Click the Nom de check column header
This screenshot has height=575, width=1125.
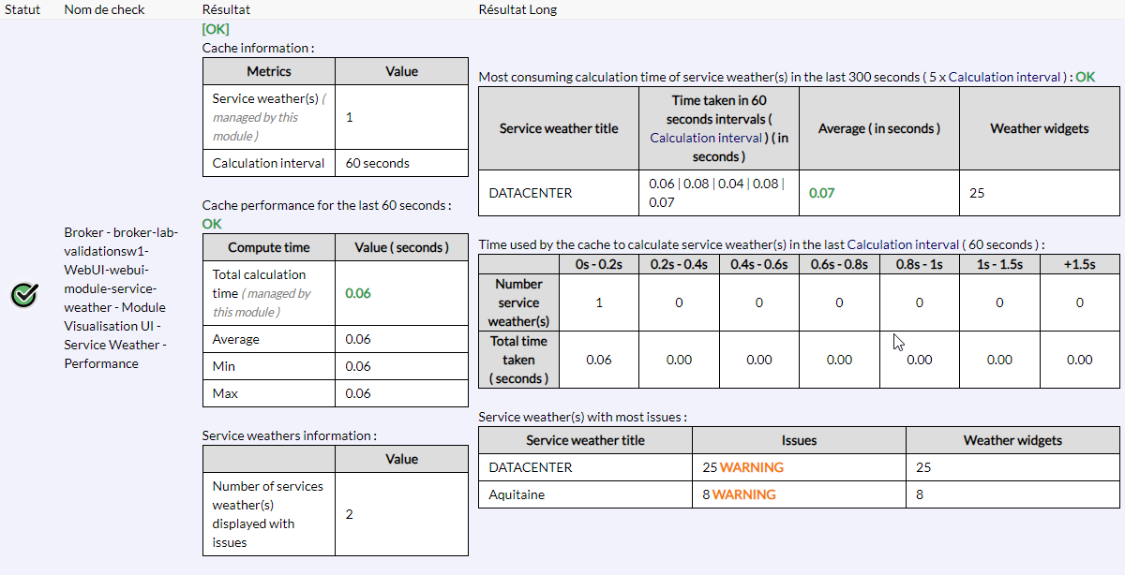pos(105,9)
